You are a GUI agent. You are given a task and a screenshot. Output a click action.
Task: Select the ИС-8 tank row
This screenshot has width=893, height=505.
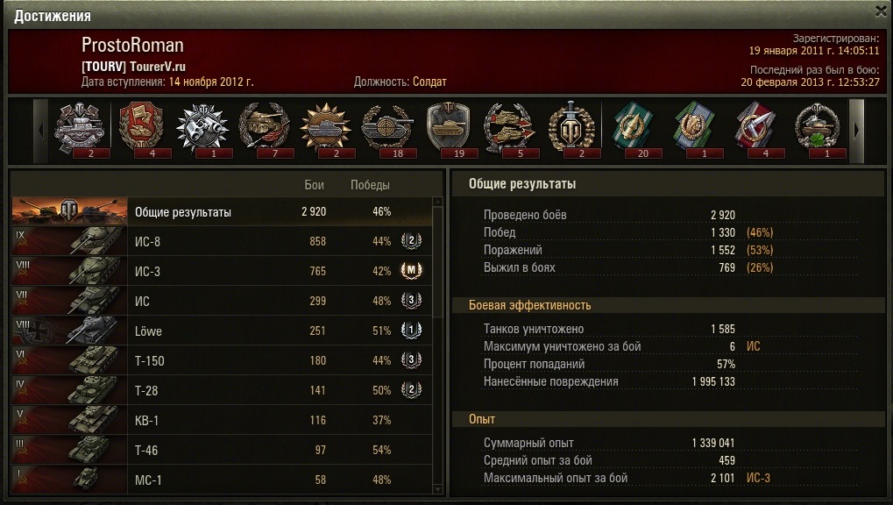(222, 241)
